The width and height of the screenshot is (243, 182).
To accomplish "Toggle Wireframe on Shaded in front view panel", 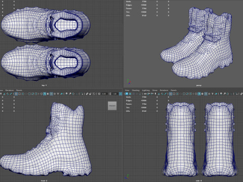I will (x=51, y=94).
